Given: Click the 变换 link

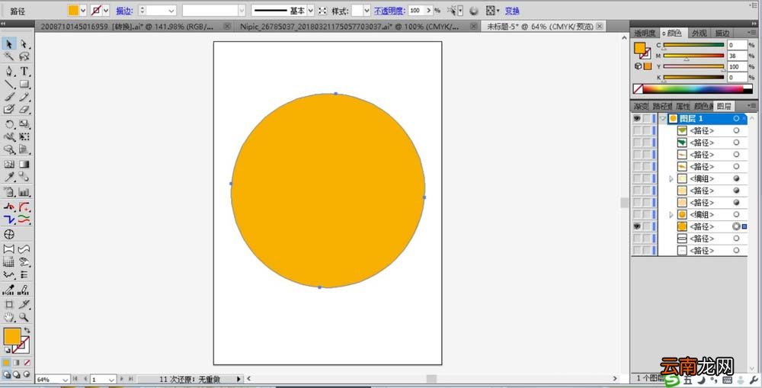Looking at the screenshot, I should 512,11.
